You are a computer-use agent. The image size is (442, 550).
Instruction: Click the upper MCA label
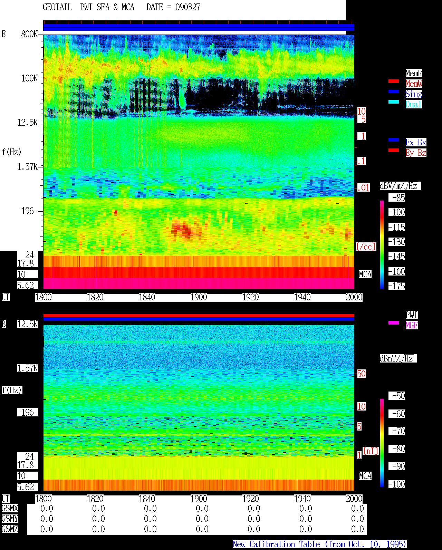coord(365,274)
